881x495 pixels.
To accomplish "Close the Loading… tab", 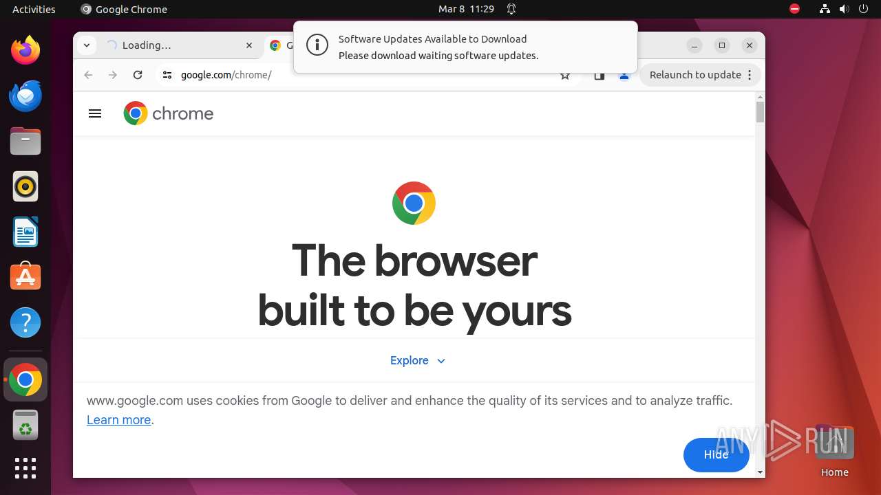I will coord(249,45).
